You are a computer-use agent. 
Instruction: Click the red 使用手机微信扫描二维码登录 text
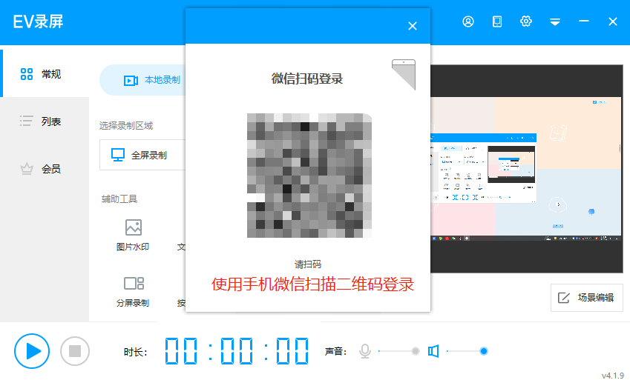point(312,284)
